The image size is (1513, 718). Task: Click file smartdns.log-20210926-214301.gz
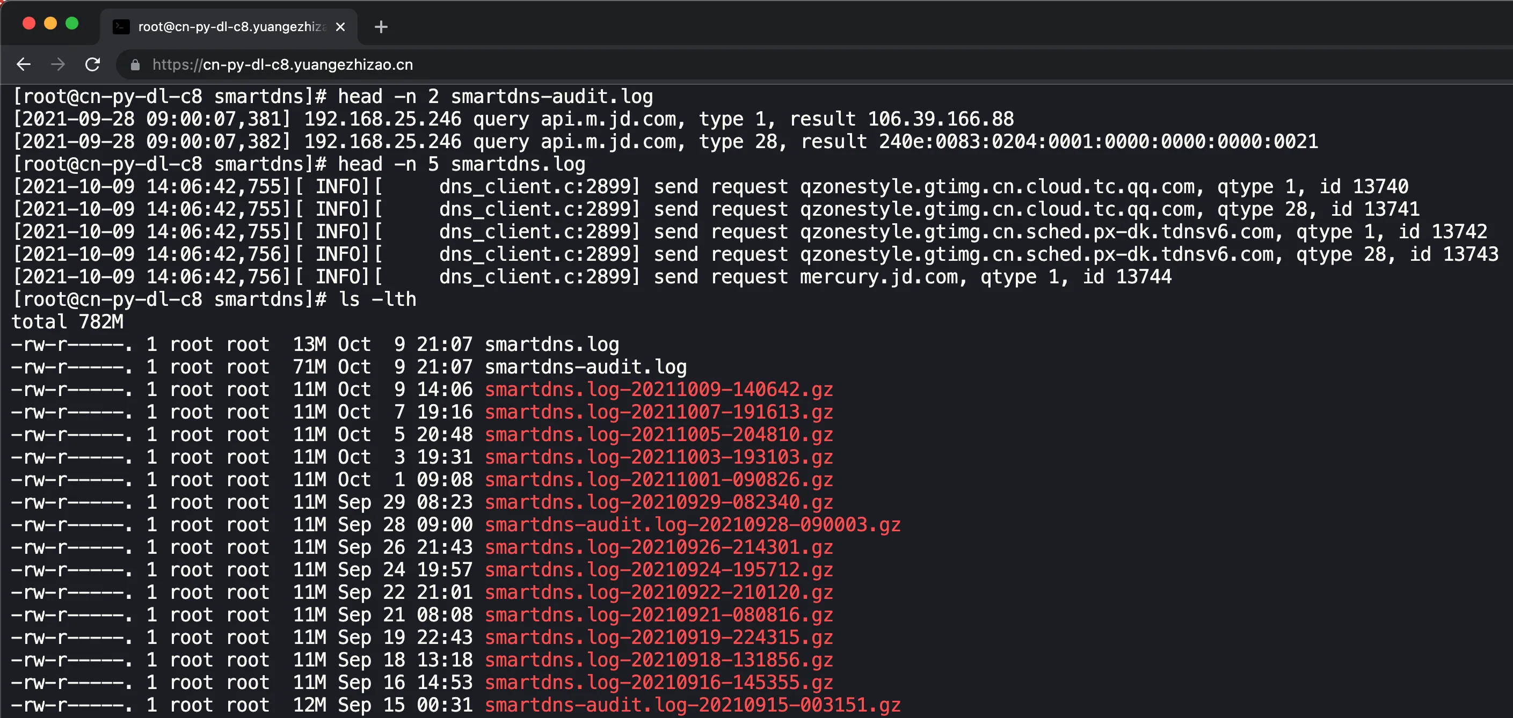(659, 547)
